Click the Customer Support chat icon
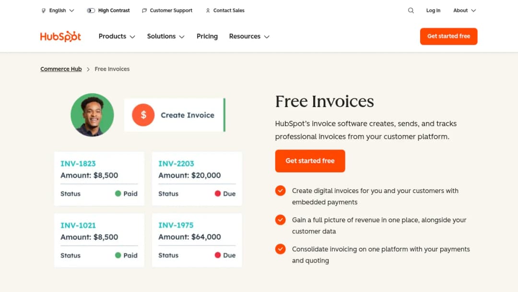518x292 pixels. tap(144, 11)
